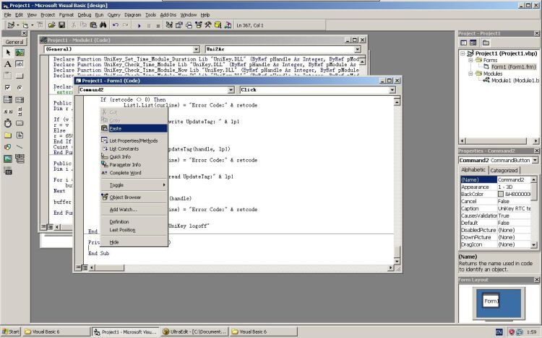The image size is (542, 338).
Task: Open the Debug menu
Action: pos(85,15)
